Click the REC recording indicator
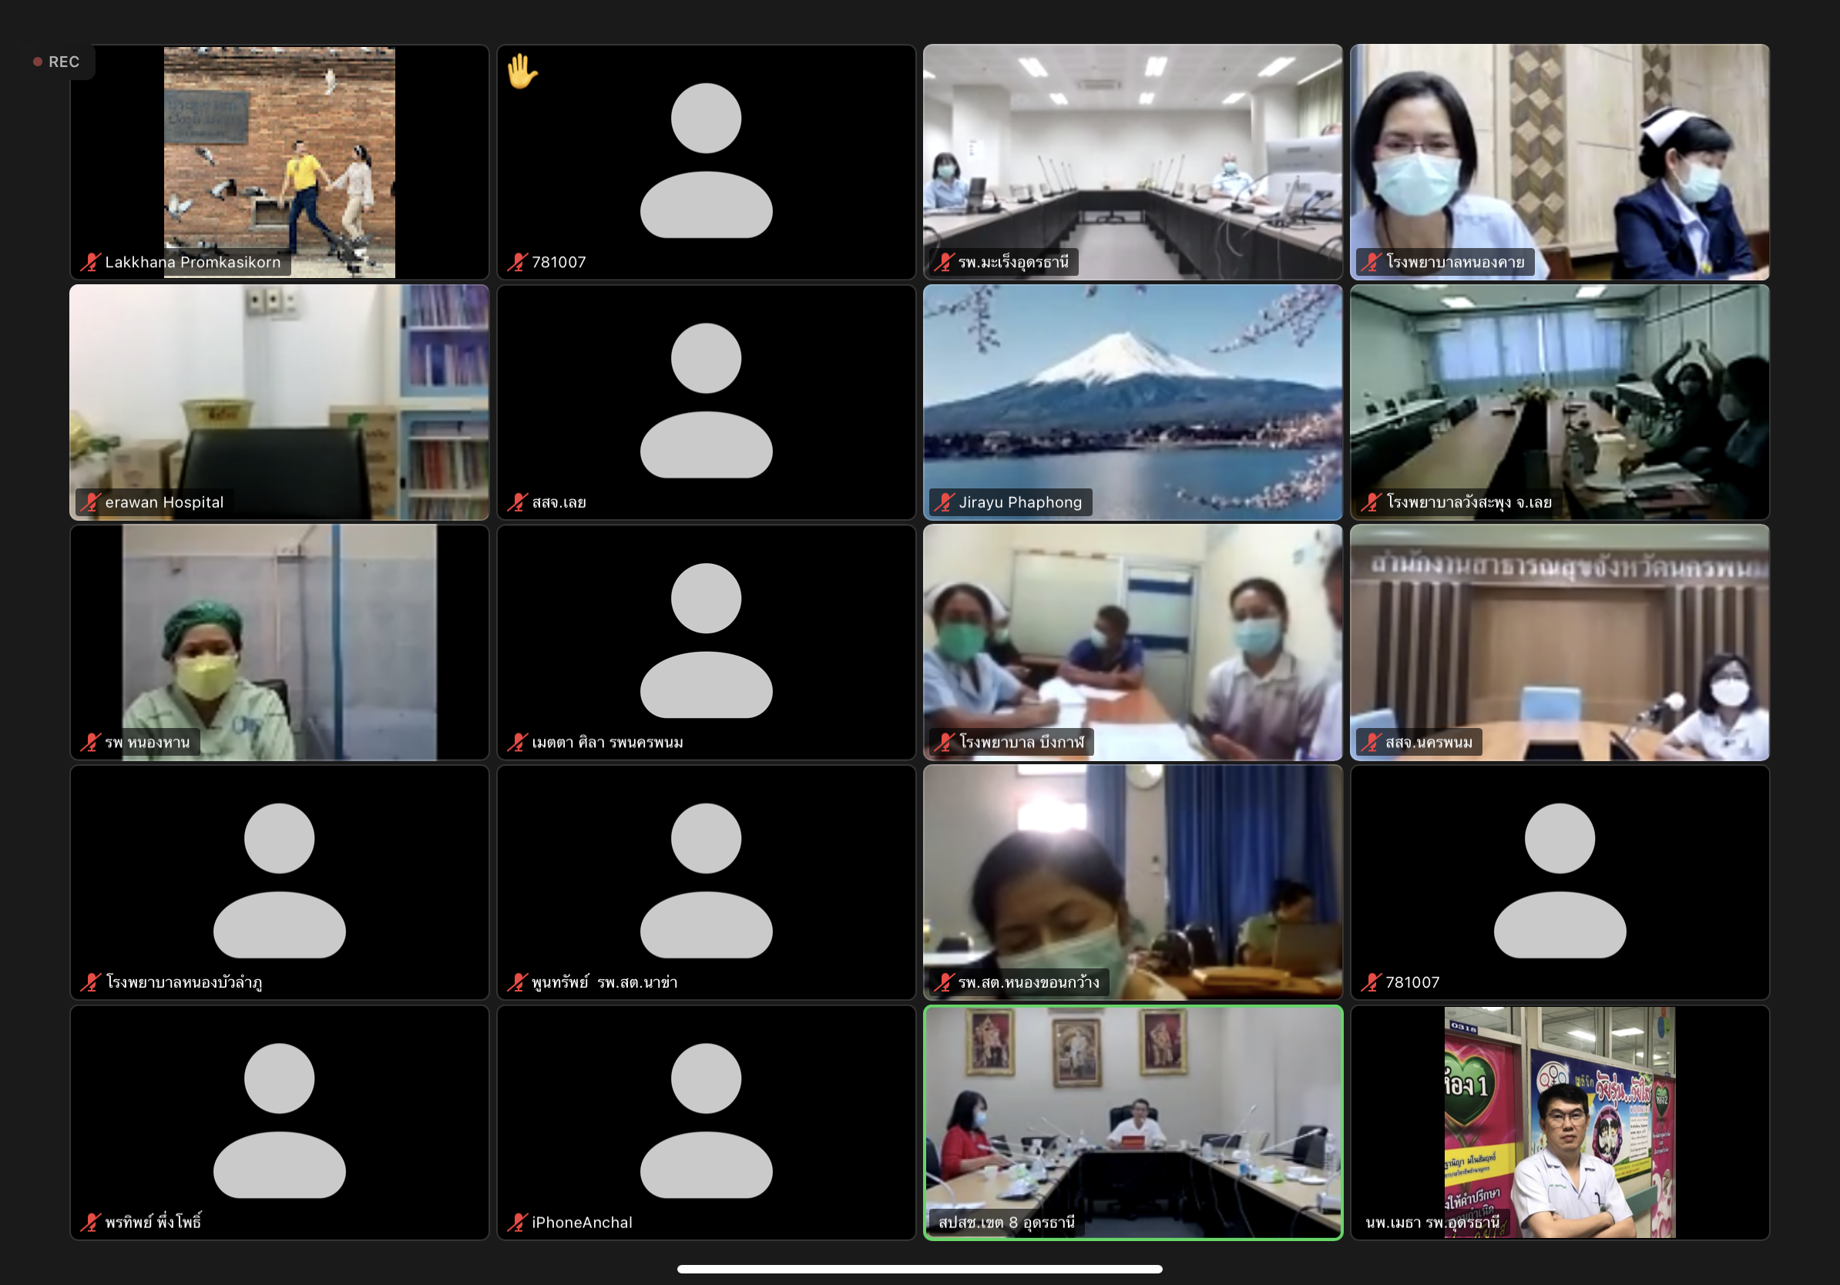This screenshot has height=1285, width=1840. click(x=57, y=62)
